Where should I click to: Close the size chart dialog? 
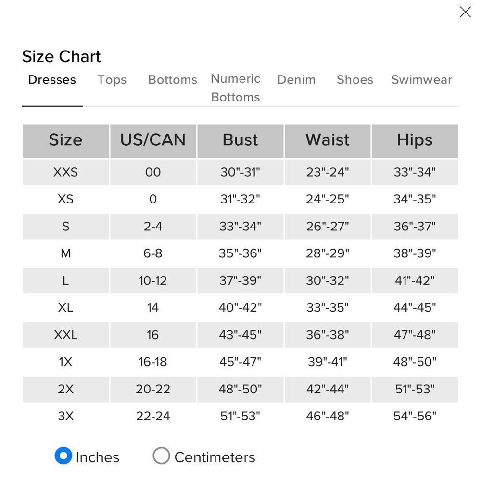pyautogui.click(x=465, y=12)
